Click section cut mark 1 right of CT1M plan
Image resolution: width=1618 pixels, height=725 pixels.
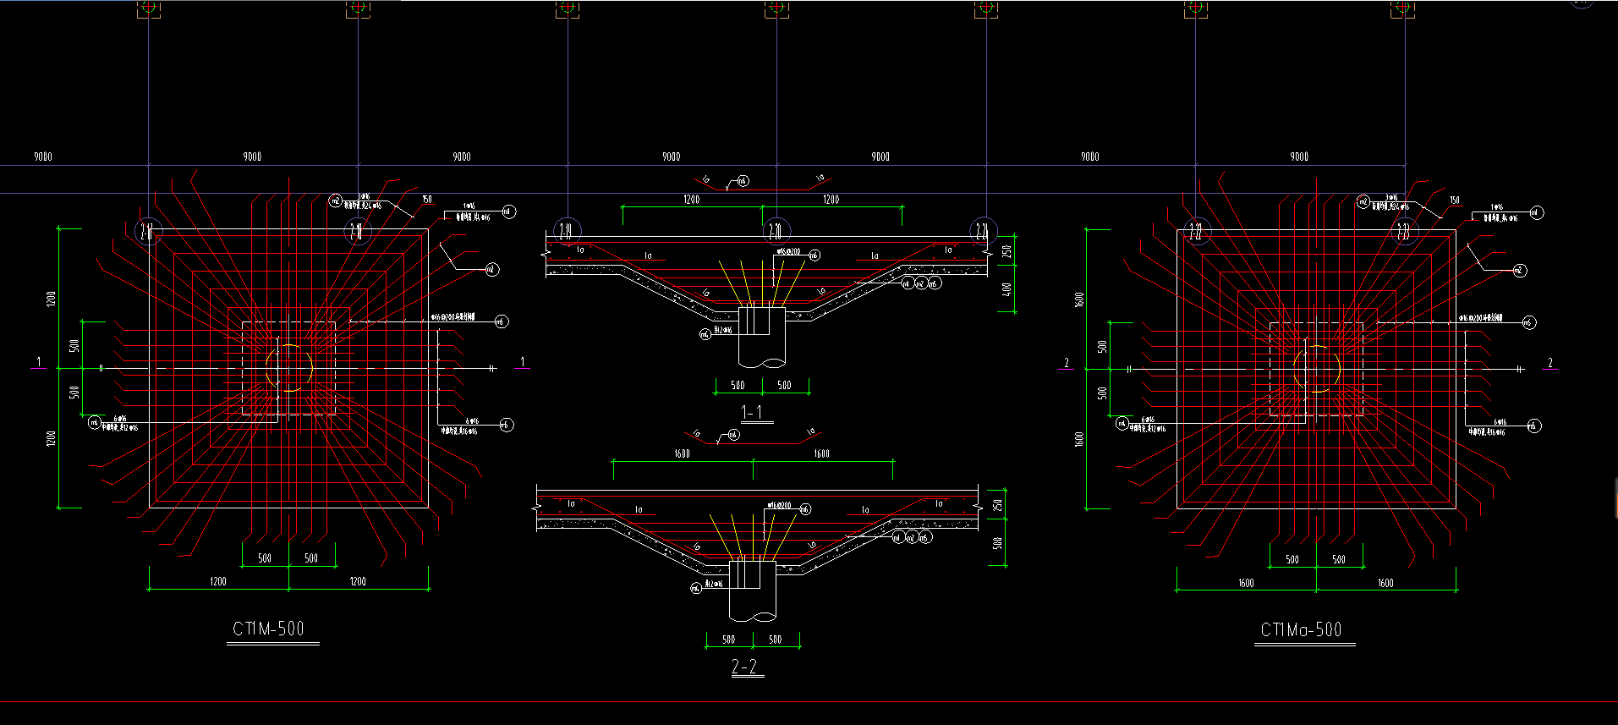[x=522, y=362]
